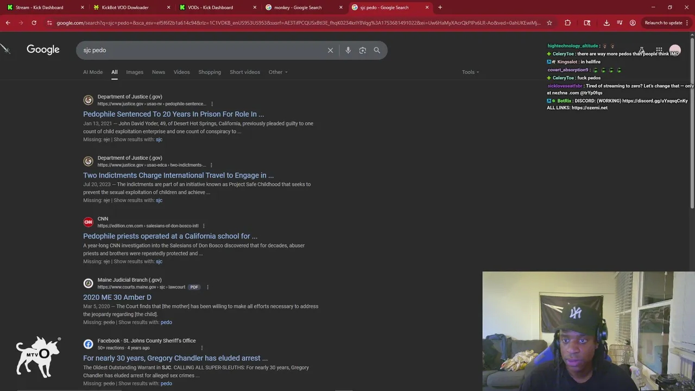The width and height of the screenshot is (695, 391).
Task: Open Google Labs flask icon
Action: click(642, 50)
